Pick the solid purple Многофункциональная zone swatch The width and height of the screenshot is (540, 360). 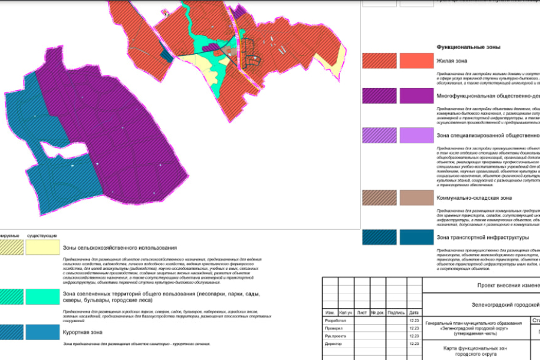coord(416,96)
